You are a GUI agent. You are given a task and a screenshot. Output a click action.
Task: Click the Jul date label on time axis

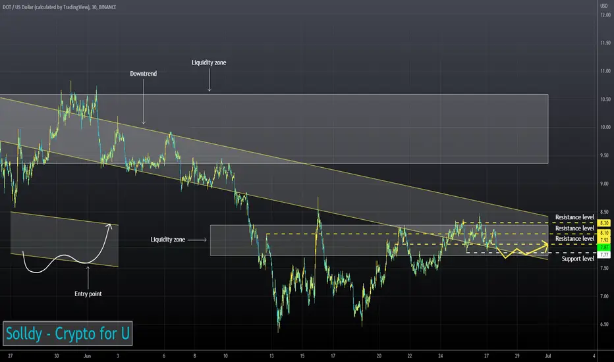pyautogui.click(x=548, y=355)
